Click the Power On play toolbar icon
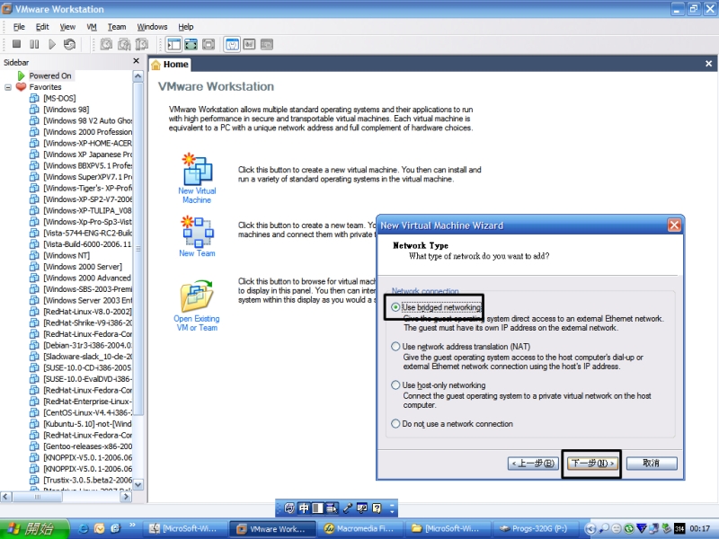The image size is (719, 539). (x=52, y=44)
